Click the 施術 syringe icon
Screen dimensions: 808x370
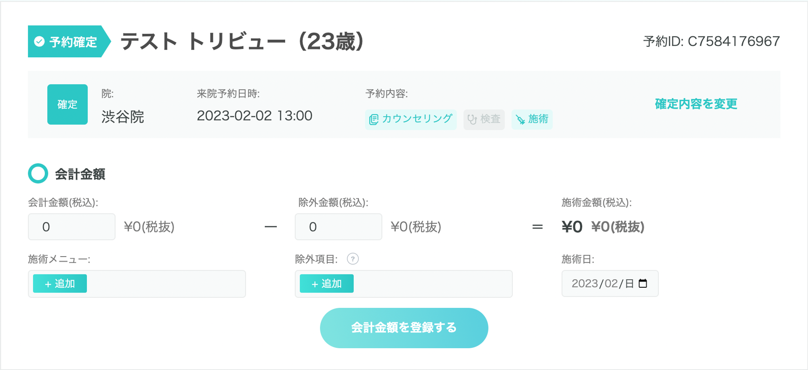pyautogui.click(x=520, y=119)
